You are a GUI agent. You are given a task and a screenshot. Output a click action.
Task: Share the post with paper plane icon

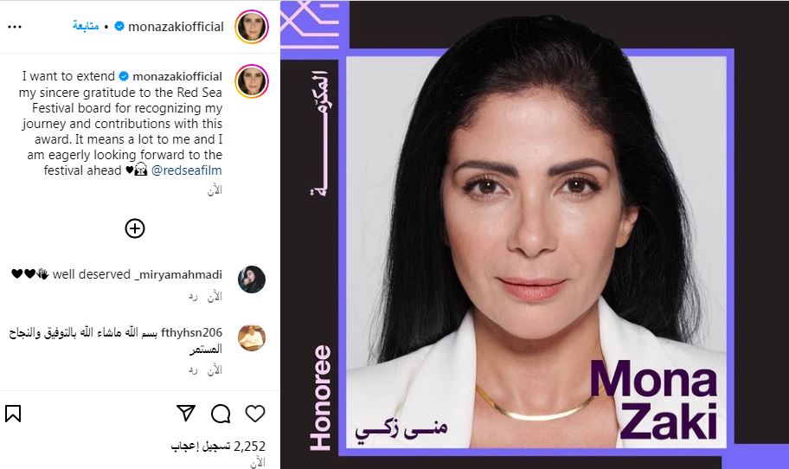pyautogui.click(x=186, y=413)
